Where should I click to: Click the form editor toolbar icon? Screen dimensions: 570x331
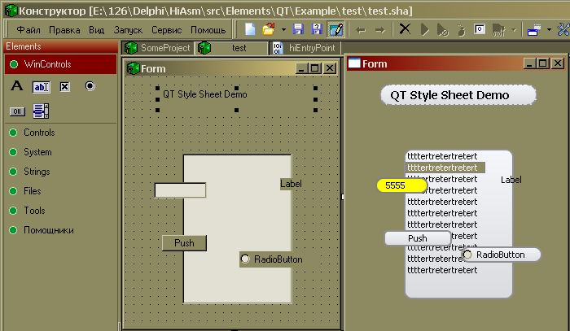click(335, 30)
